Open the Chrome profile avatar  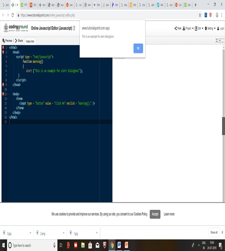[217, 15]
